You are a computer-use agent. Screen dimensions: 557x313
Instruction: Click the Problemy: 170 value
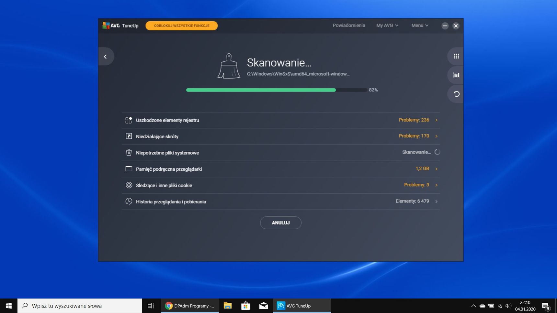414,136
